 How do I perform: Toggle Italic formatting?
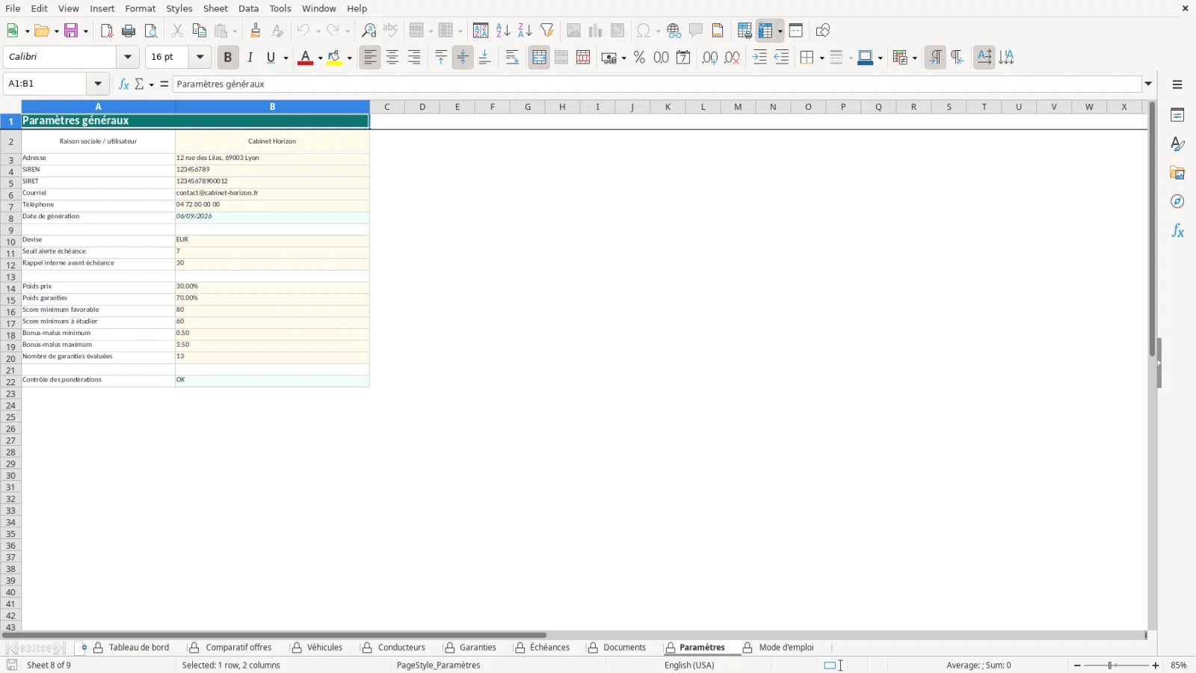coord(250,58)
